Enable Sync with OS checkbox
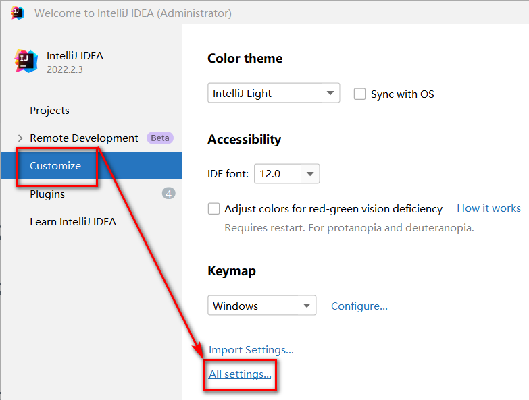The width and height of the screenshot is (529, 400). tap(360, 94)
